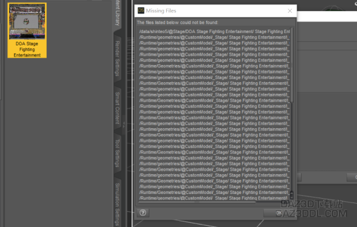Click the DOA Stage Fighting Entertainment label text
The height and width of the screenshot is (227, 357).
click(27, 50)
